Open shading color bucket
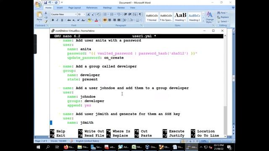Image resolution: width=269 pixels, height=151 pixels. [131, 20]
